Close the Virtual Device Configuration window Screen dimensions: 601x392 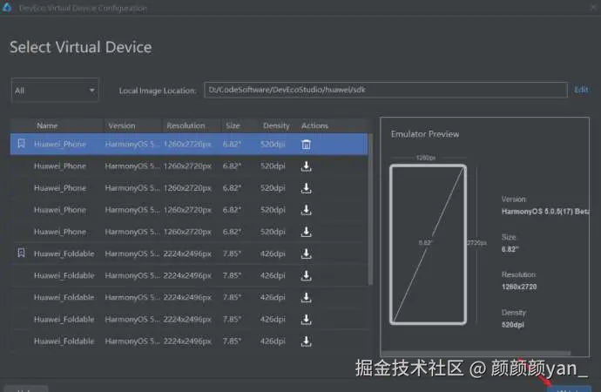pos(593,7)
